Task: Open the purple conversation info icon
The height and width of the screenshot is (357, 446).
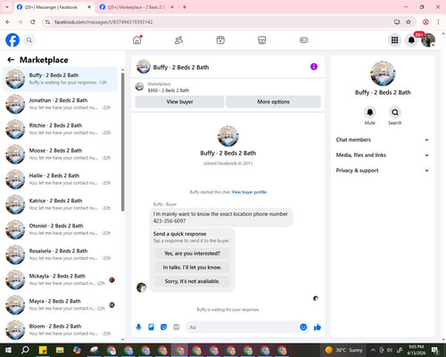Action: pyautogui.click(x=314, y=67)
